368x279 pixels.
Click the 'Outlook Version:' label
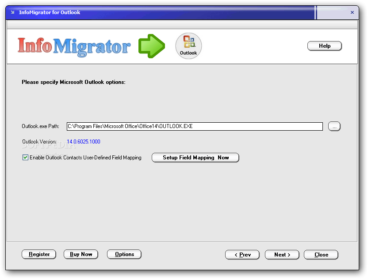pos(39,142)
